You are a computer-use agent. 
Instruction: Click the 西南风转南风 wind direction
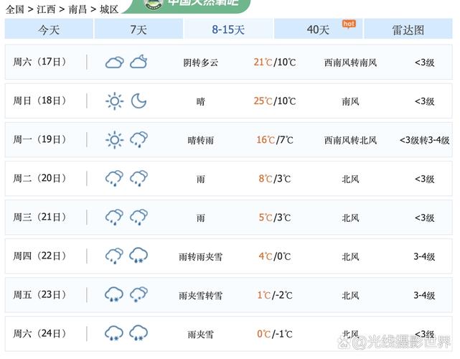pos(350,62)
